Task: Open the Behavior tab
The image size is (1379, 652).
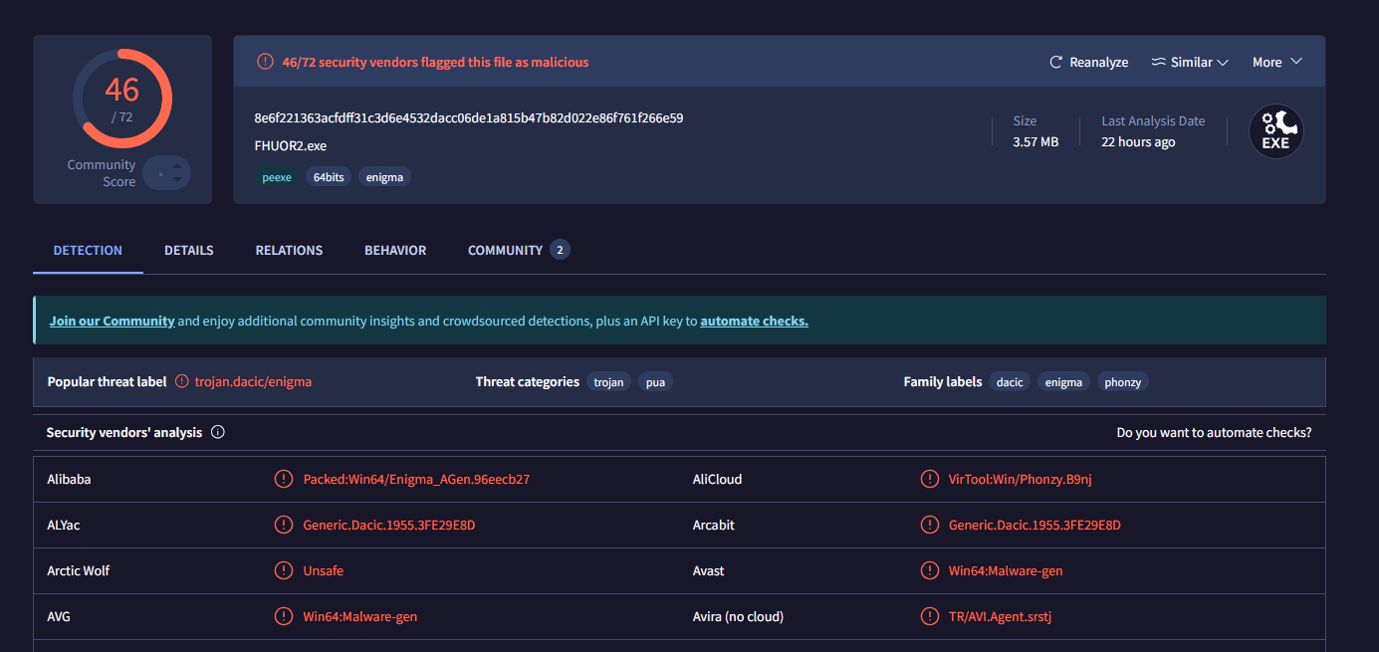Action: [395, 251]
